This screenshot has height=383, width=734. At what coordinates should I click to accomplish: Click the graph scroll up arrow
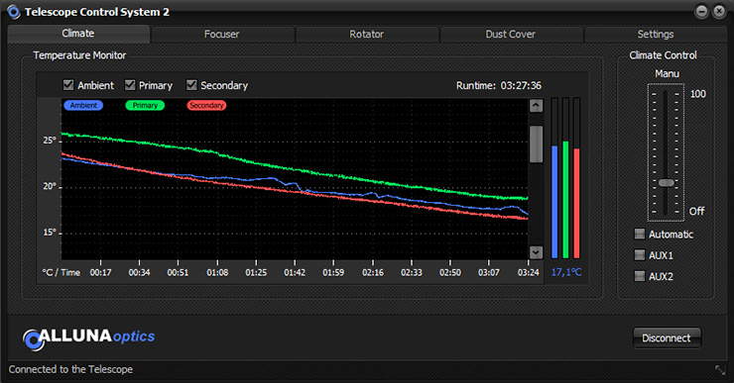coord(536,106)
